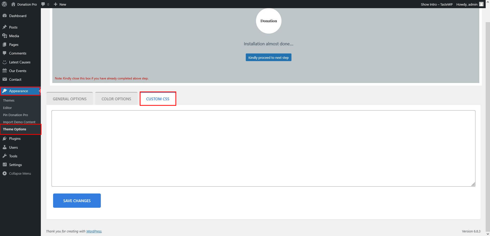Click the admin user avatar

[x=481, y=4]
